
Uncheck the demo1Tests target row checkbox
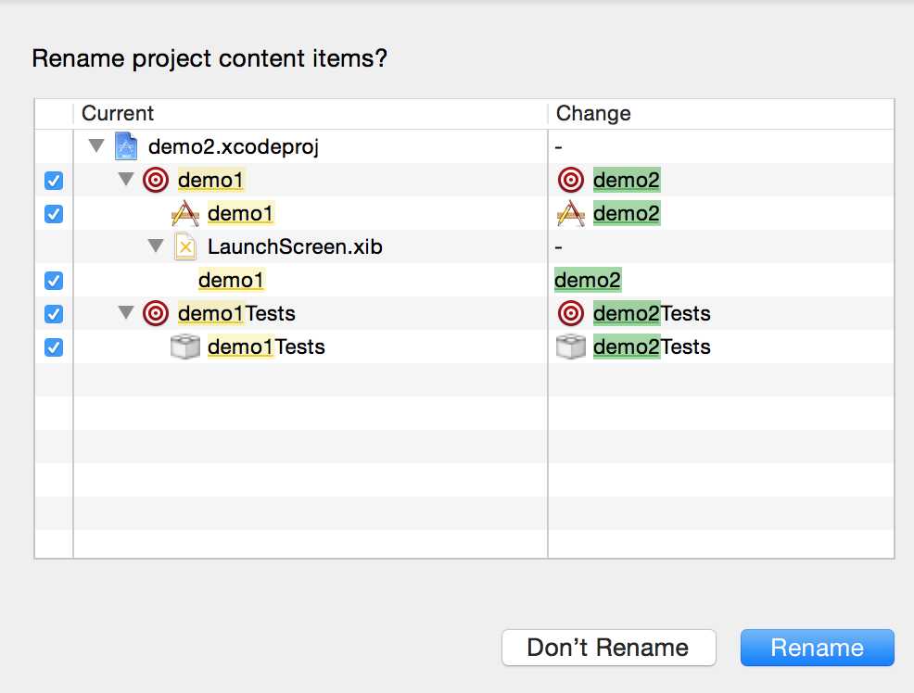[54, 314]
